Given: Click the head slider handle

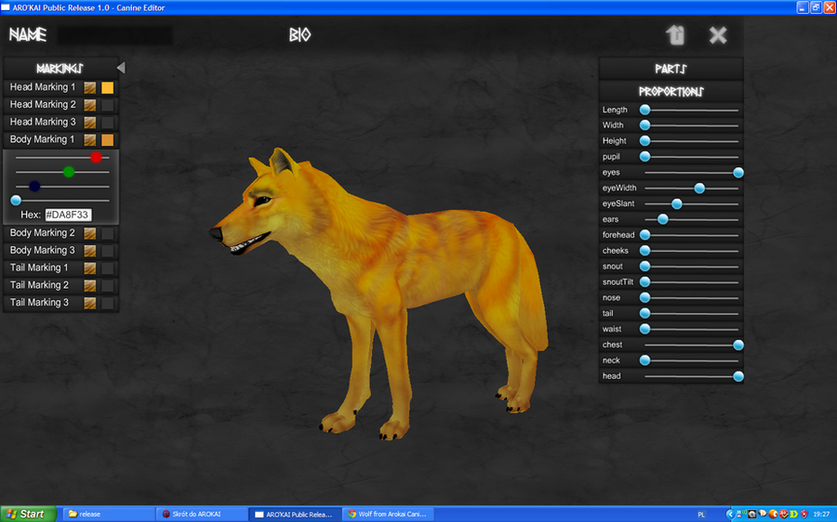Looking at the screenshot, I should point(738,376).
